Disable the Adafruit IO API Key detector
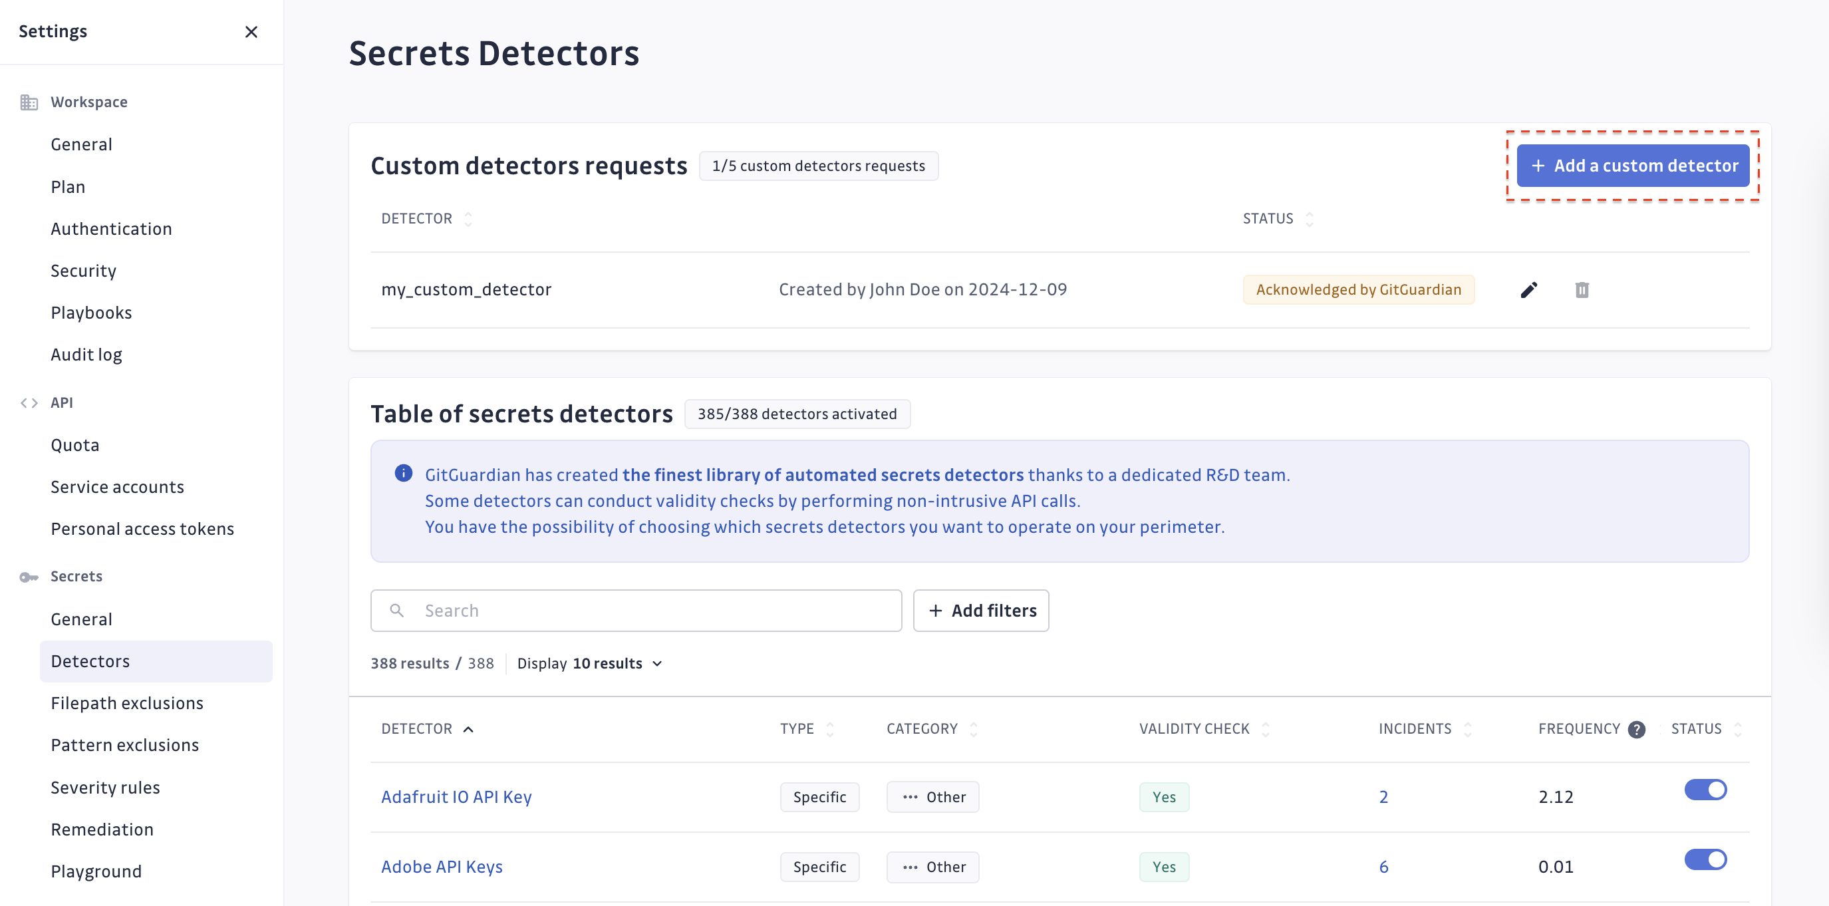 coord(1705,789)
